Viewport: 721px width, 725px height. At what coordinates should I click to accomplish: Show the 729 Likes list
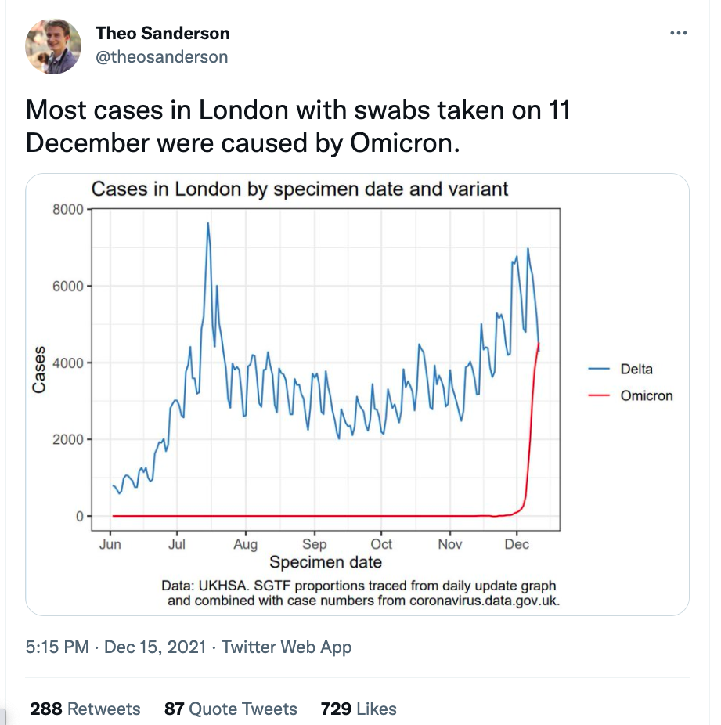point(359,709)
